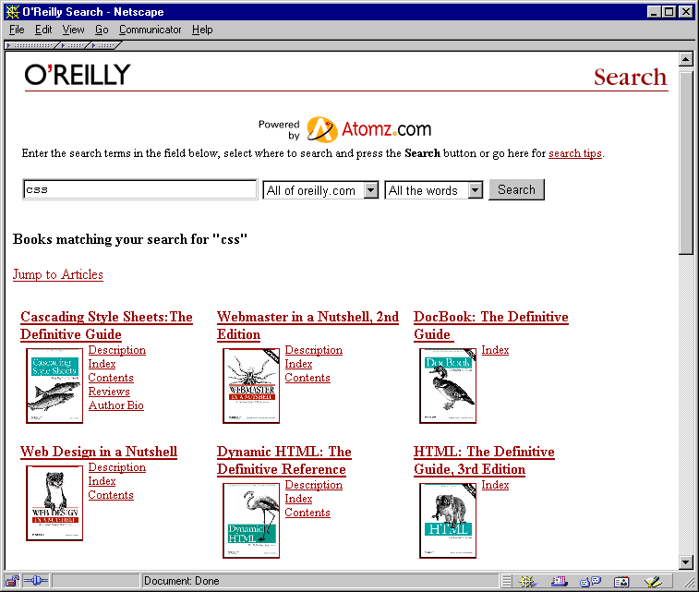The image size is (699, 592).
Task: Open Index link under DocBook
Action: 495,350
